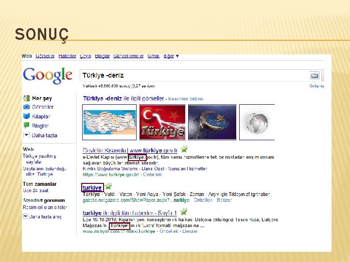Open Bloglar in the top navigation
Screen dimensions: 350x262
point(102,56)
